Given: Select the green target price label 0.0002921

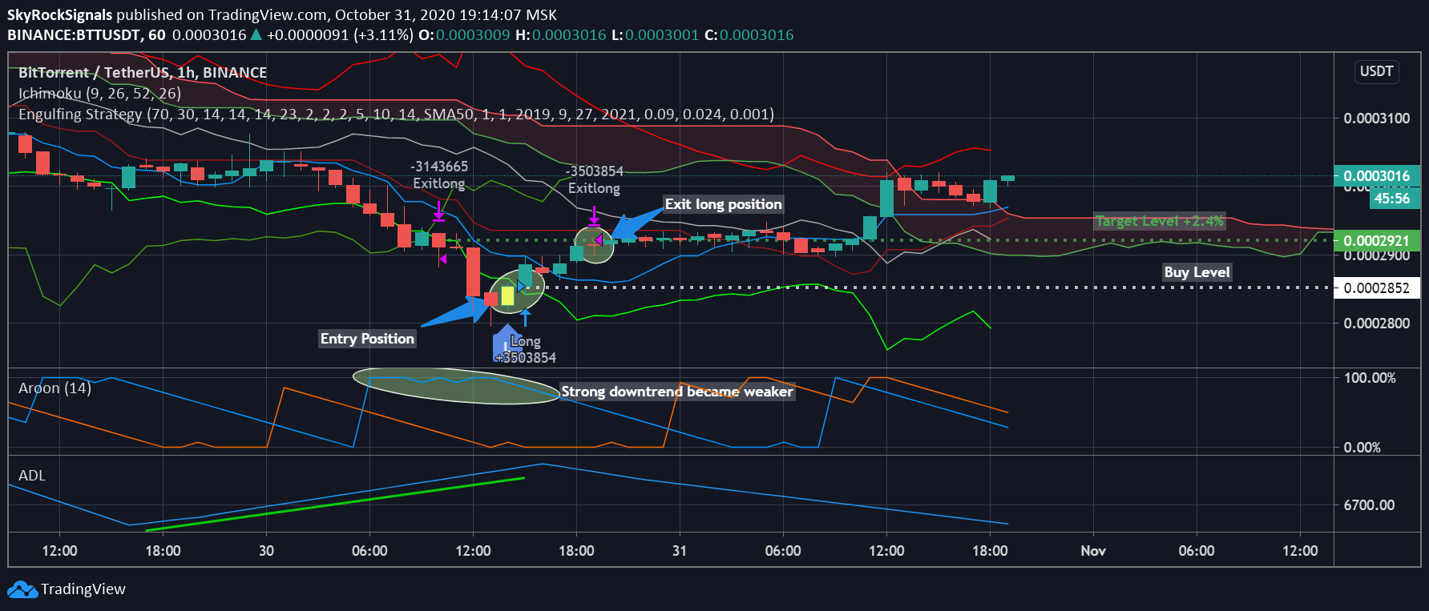Looking at the screenshot, I should click(1377, 240).
